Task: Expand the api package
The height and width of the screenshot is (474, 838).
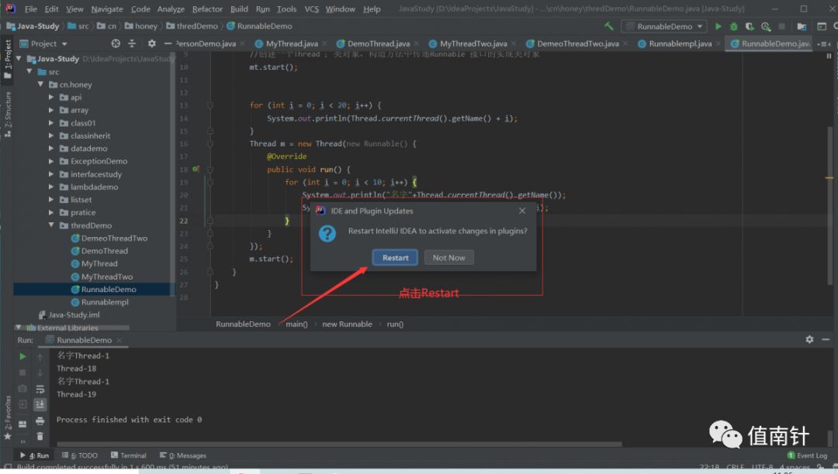Action: 51,97
